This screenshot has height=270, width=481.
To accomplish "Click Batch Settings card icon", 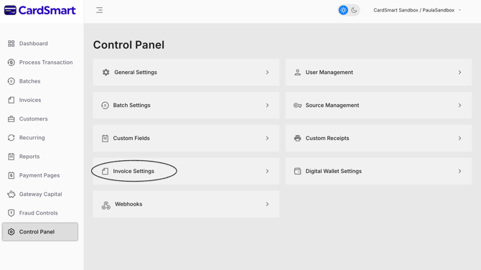I will click(x=105, y=106).
